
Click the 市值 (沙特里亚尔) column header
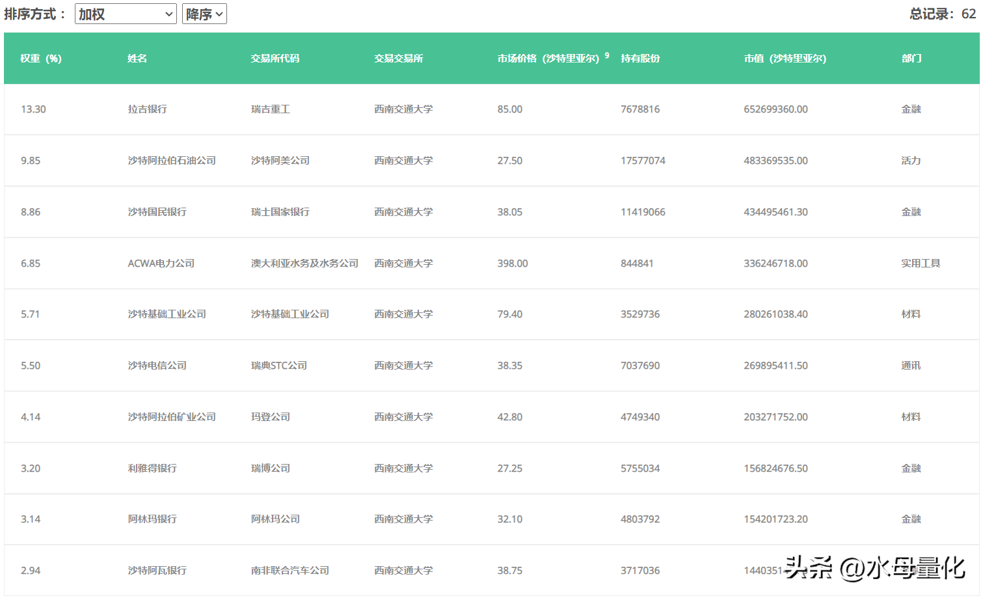point(785,59)
